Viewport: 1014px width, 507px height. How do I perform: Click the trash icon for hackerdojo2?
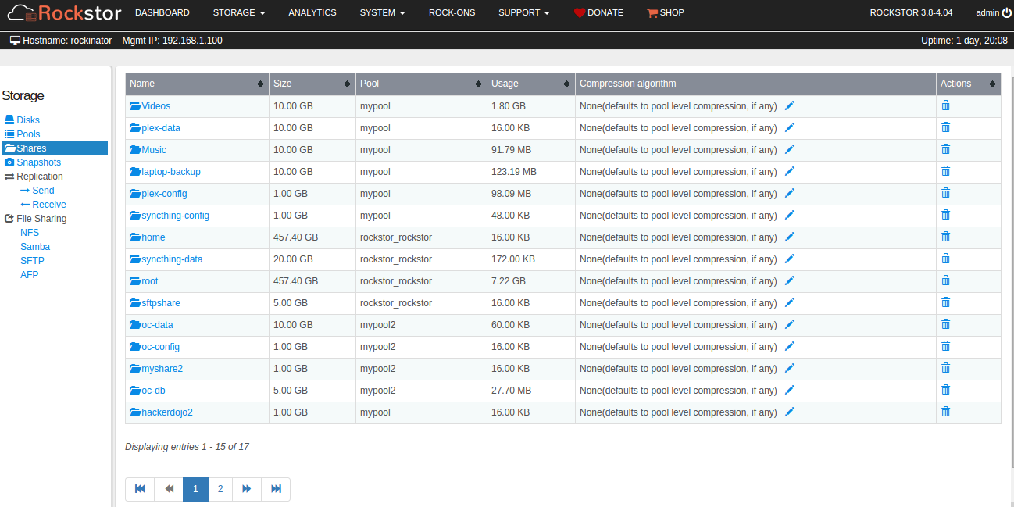click(x=945, y=411)
